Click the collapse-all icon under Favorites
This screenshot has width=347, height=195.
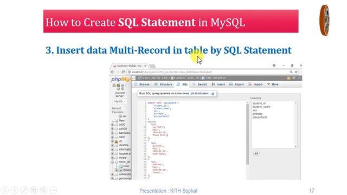pos(120,116)
